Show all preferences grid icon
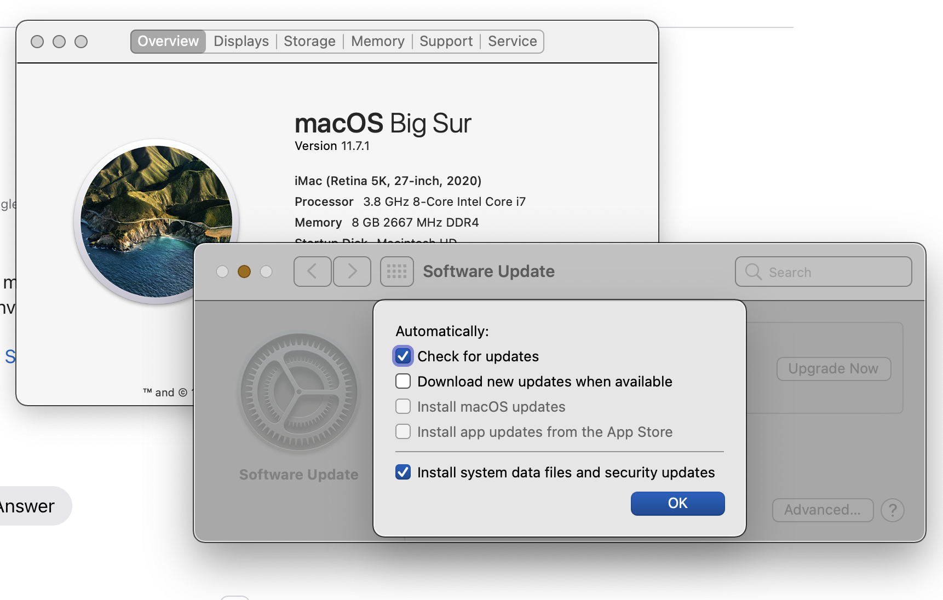The height and width of the screenshot is (600, 943). (397, 272)
